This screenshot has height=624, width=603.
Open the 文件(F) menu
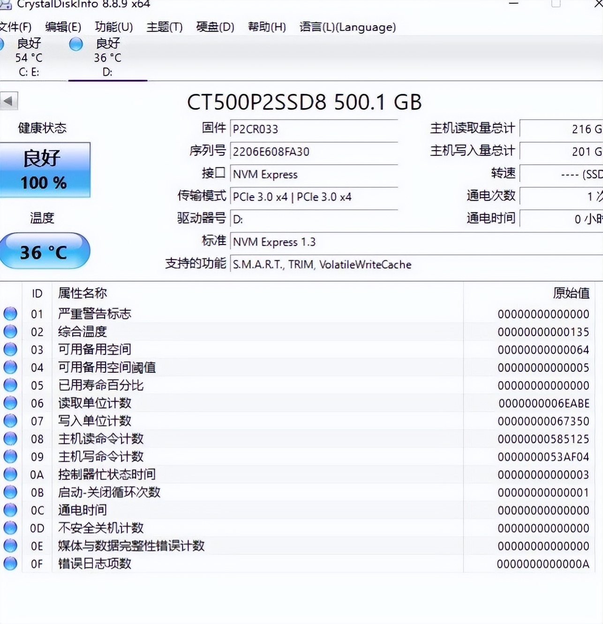click(15, 27)
